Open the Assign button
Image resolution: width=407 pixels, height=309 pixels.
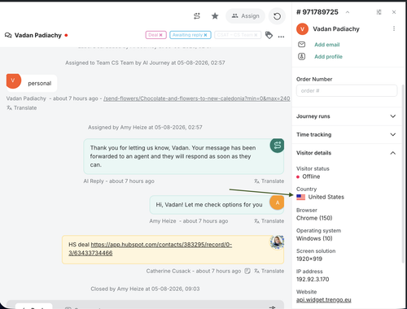click(x=245, y=16)
